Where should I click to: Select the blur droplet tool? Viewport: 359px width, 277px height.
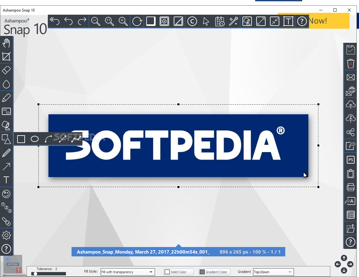[x=6, y=84]
